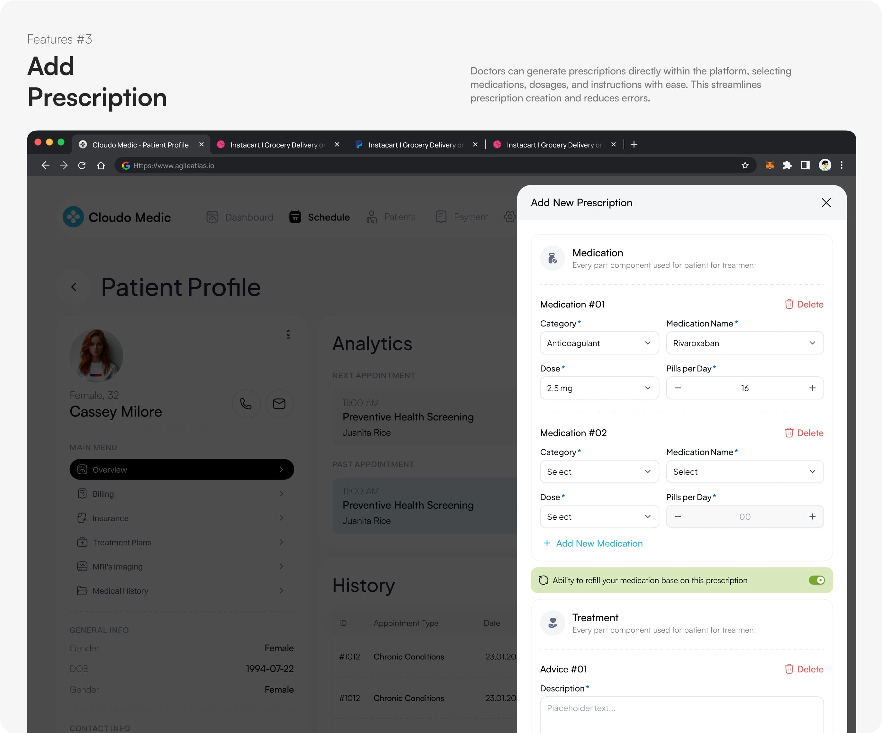Open Medication #02 Dose dropdown
Image resolution: width=882 pixels, height=733 pixels.
599,516
